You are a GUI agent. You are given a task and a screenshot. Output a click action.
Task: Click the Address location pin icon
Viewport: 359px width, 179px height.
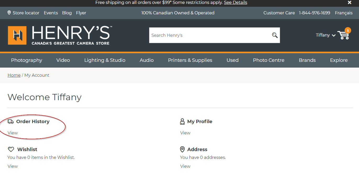182,150
